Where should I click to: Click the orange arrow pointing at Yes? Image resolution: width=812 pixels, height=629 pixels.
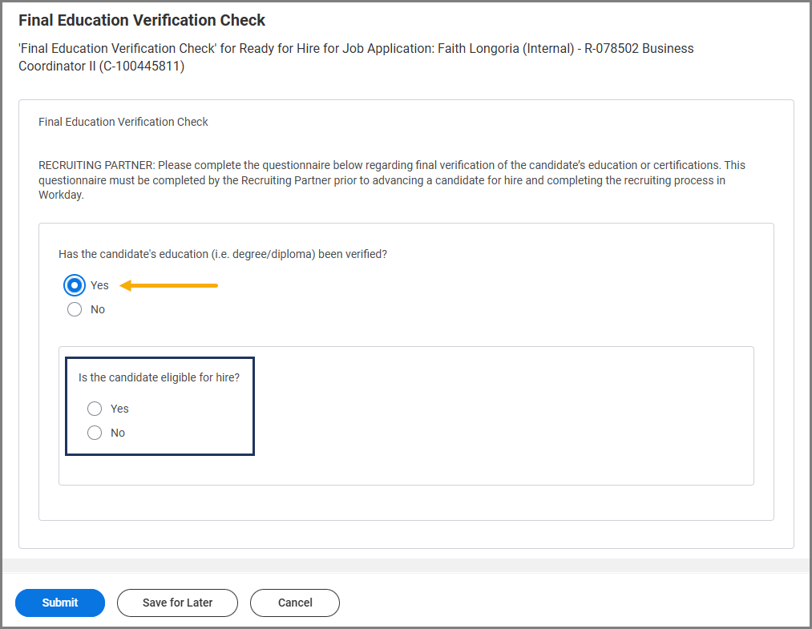169,285
